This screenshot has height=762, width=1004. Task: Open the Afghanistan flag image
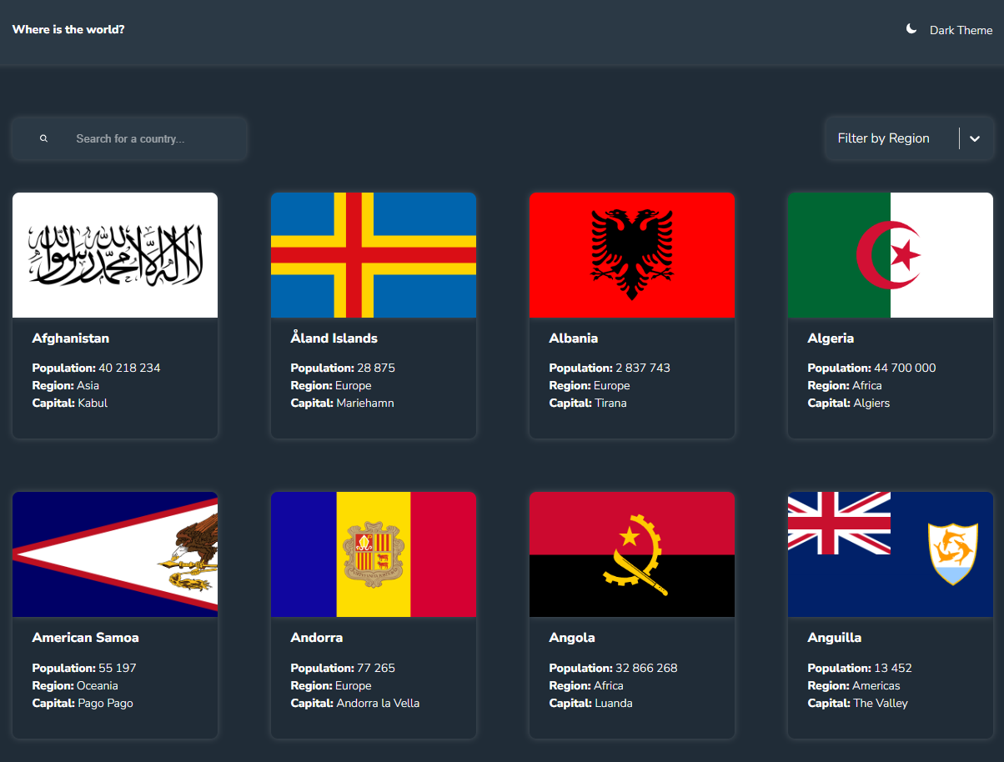click(115, 255)
